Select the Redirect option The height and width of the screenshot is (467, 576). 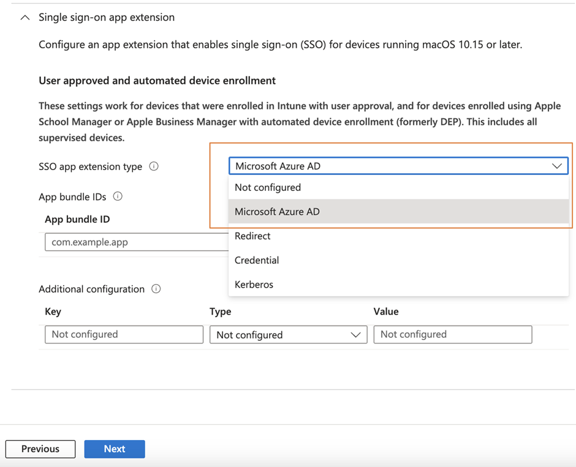(398, 236)
